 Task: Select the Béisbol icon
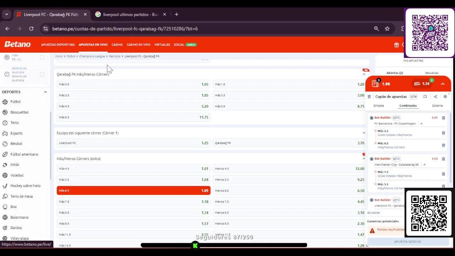tap(5, 144)
